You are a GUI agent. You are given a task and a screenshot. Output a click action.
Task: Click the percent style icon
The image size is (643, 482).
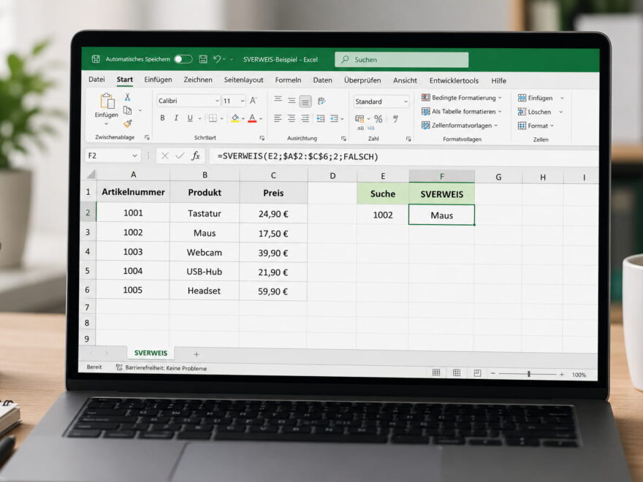(x=378, y=119)
